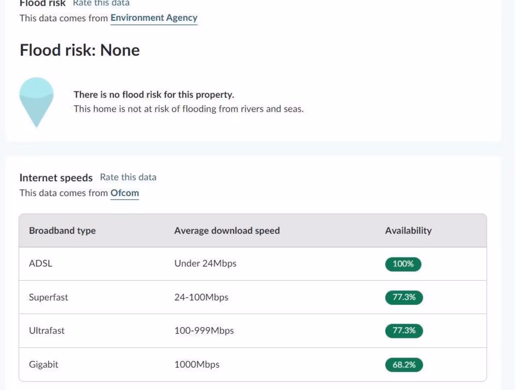521x390 pixels.
Task: Rate this data for Flood risk
Action: [101, 3]
